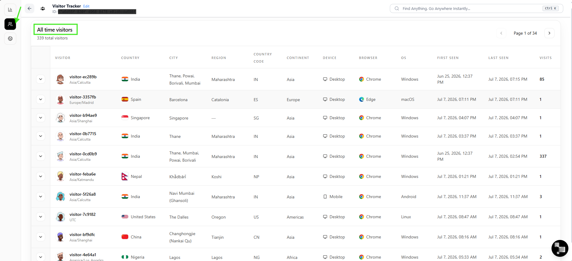Go to next page of visitors
This screenshot has height=261, width=572.
click(x=549, y=33)
